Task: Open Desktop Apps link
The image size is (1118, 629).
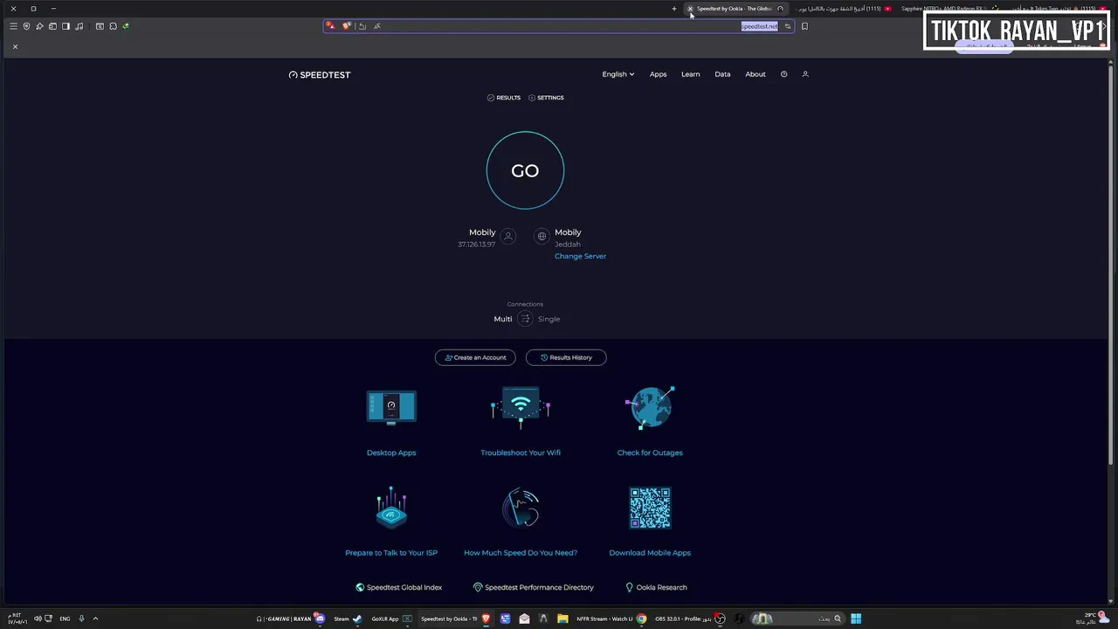Action: click(391, 453)
